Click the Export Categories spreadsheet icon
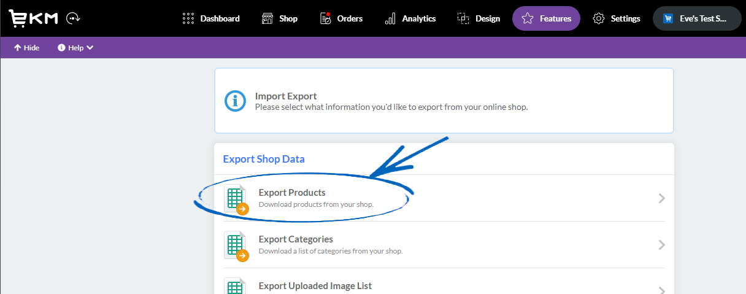The height and width of the screenshot is (294, 746). click(236, 246)
